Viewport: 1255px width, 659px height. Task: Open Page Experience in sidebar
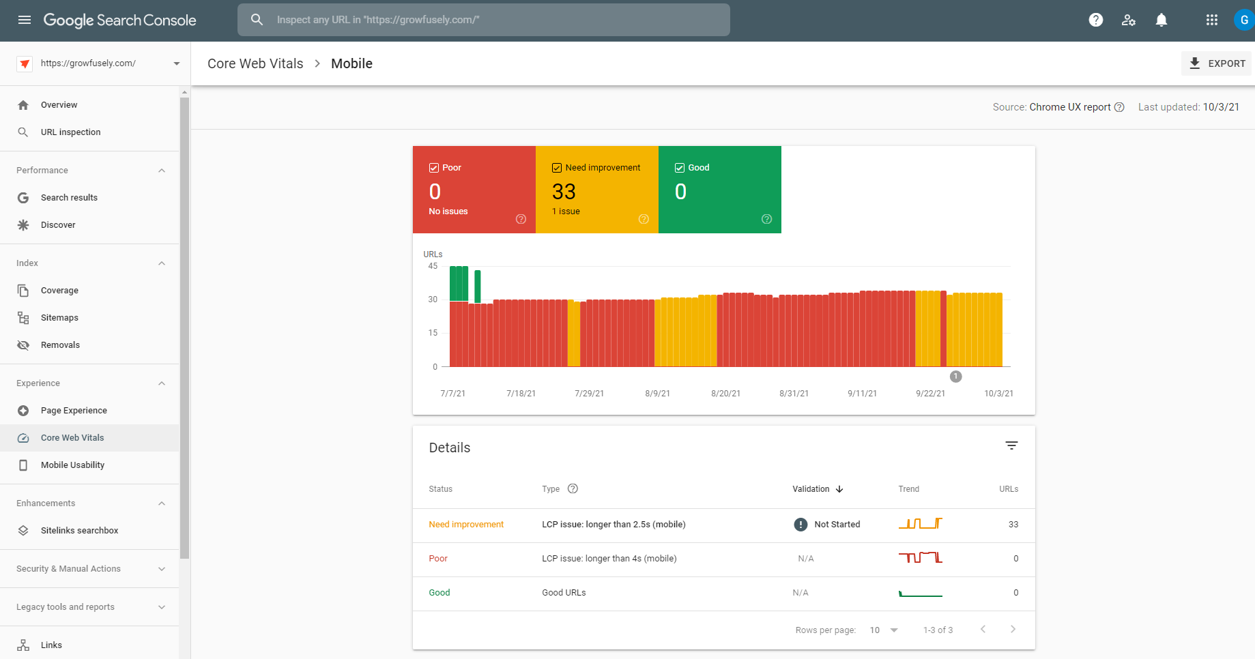(74, 411)
